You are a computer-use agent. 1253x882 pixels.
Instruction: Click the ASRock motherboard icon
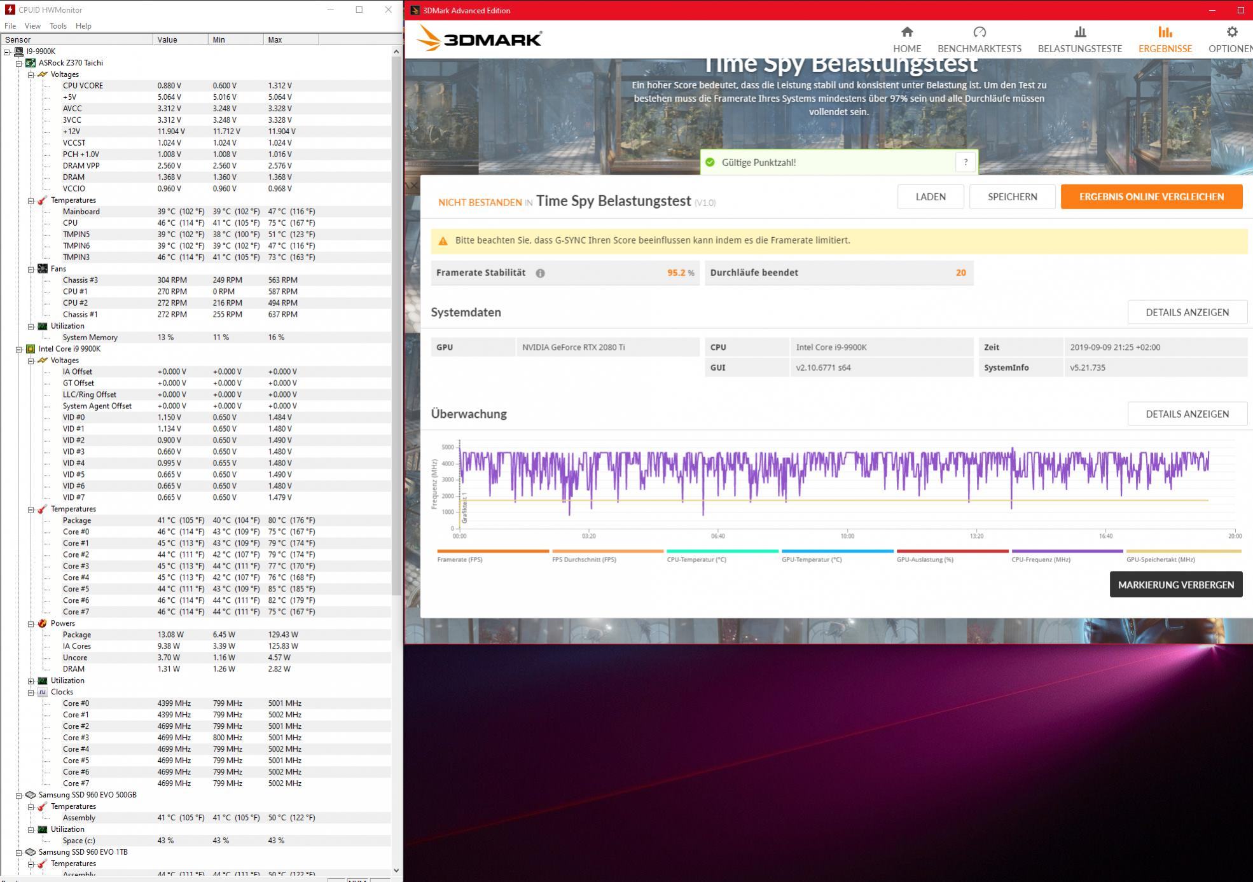pos(30,63)
